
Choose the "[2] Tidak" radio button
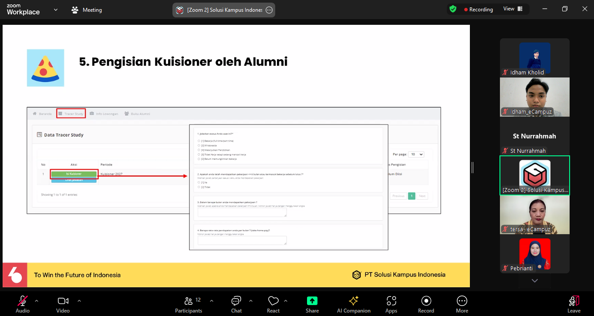pyautogui.click(x=199, y=187)
